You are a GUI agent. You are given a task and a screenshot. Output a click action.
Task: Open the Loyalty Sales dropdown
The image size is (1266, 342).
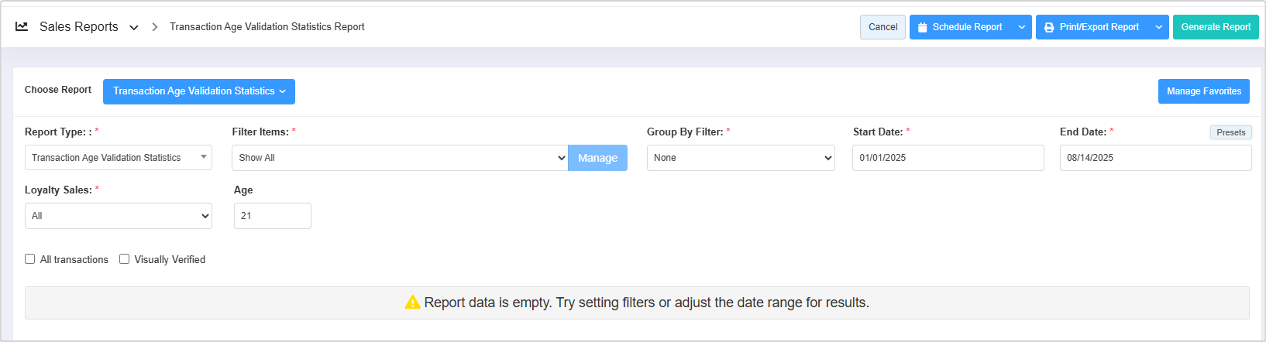118,216
